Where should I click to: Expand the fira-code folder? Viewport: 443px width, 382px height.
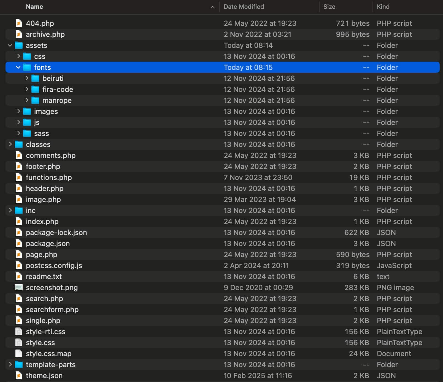[27, 89]
